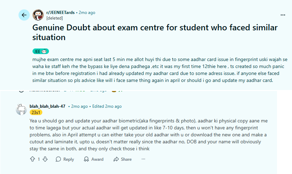Image resolution: width=292 pixels, height=174 pixels.
Task: Click the Award ribbon icon
Action: (86, 159)
